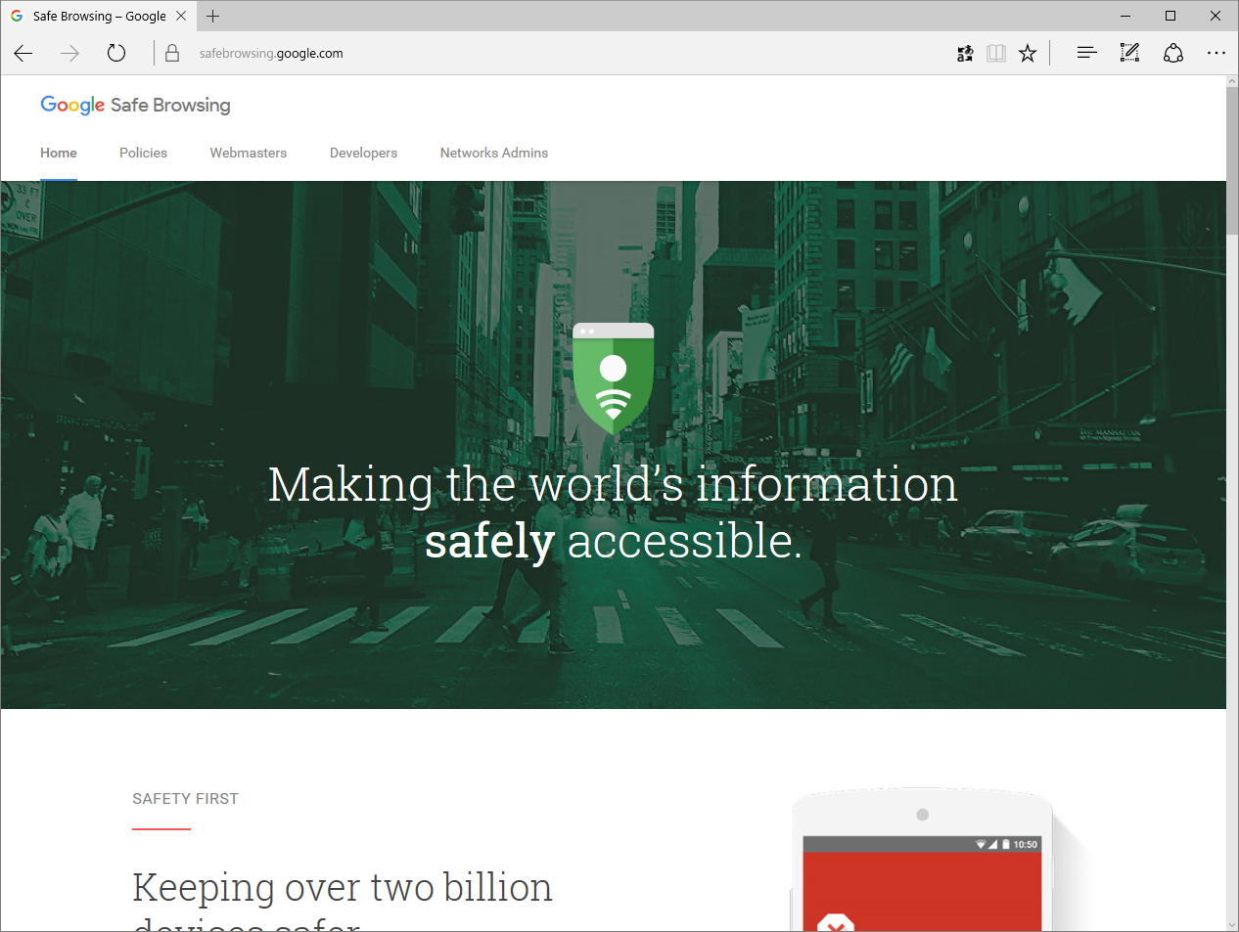This screenshot has height=932, width=1239.
Task: Open a new tab with plus button
Action: pos(213,16)
